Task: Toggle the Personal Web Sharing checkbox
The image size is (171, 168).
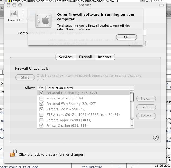Action: [41, 104]
